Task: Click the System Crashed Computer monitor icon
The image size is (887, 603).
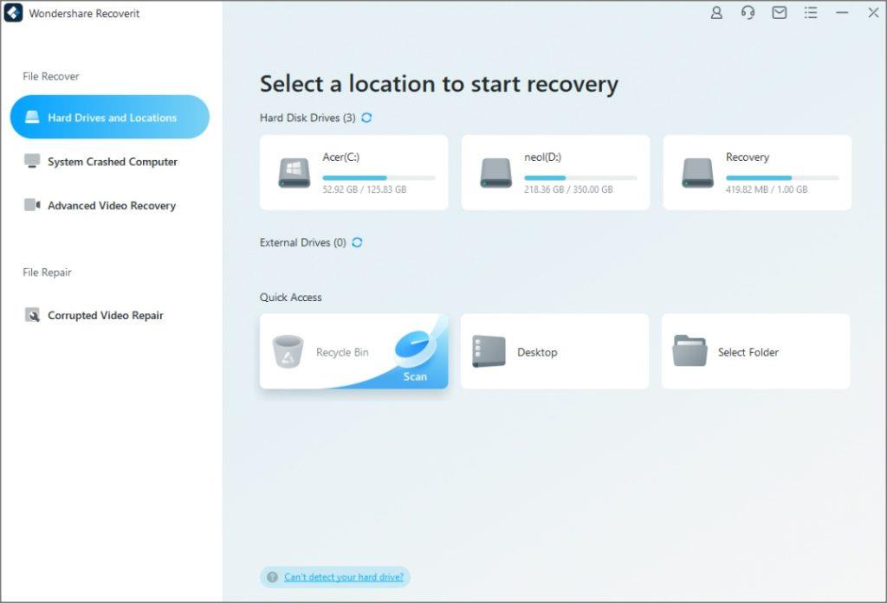Action: 32,161
